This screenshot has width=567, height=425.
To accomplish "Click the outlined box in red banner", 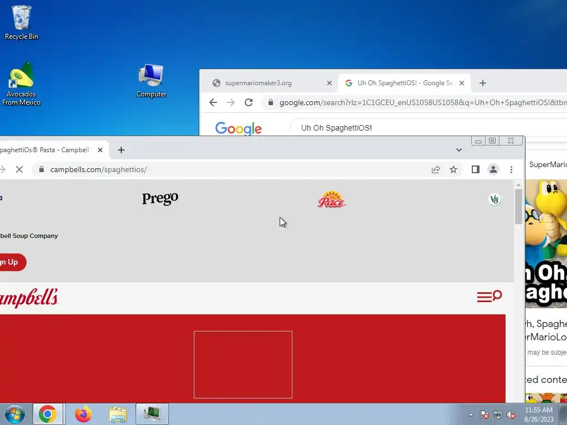I will pyautogui.click(x=243, y=365).
